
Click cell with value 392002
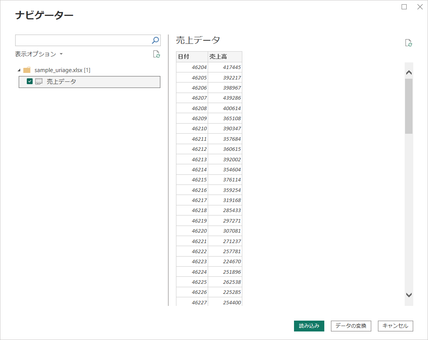pyautogui.click(x=225, y=159)
